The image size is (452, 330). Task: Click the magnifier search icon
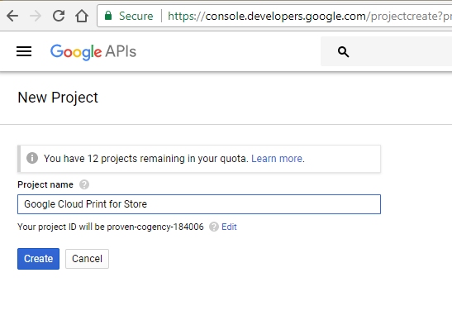(343, 52)
